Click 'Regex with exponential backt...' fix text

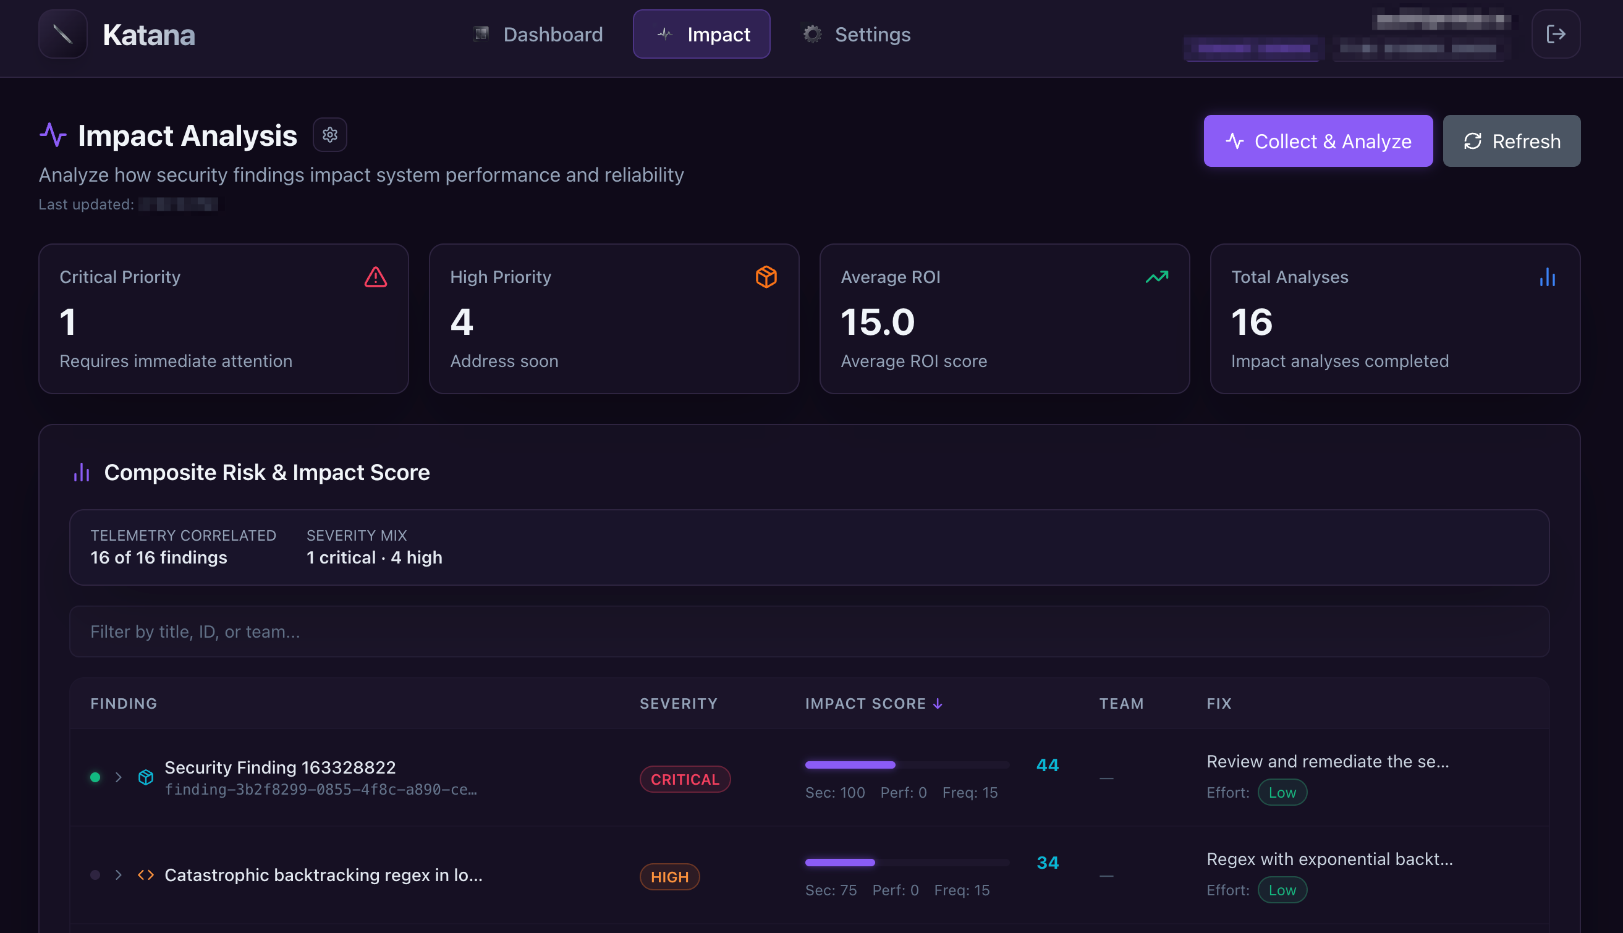pos(1329,858)
